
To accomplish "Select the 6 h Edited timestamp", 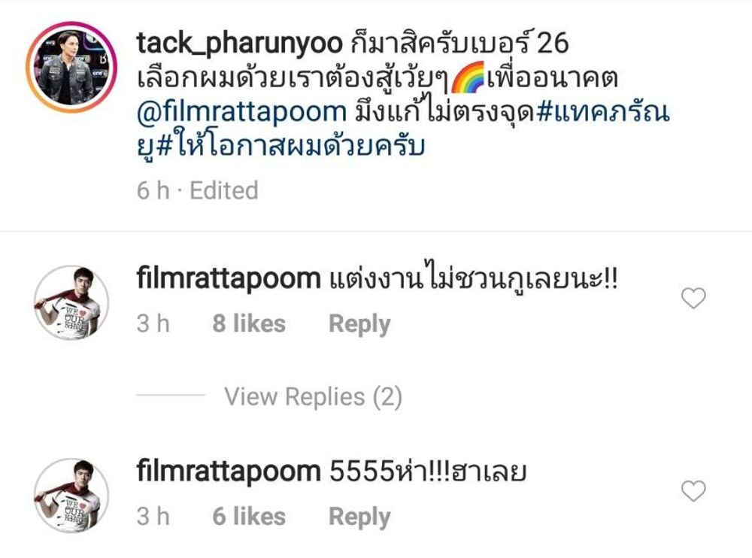I will pos(198,190).
